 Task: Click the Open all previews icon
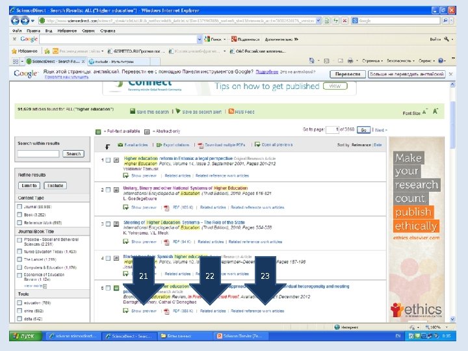(x=257, y=144)
